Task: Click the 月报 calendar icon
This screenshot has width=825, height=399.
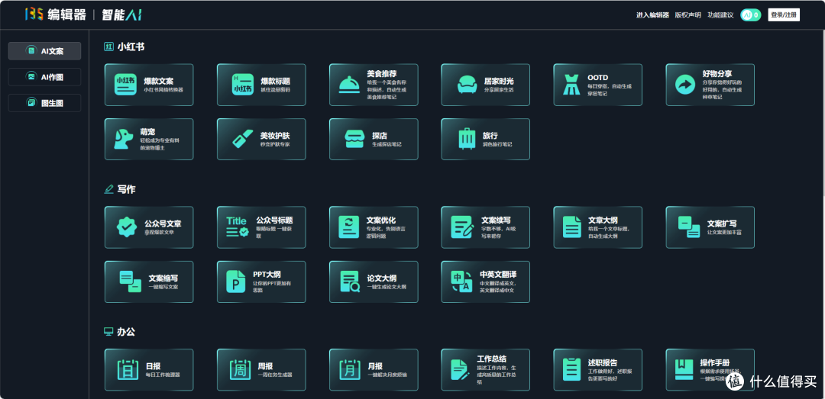Action: (350, 369)
